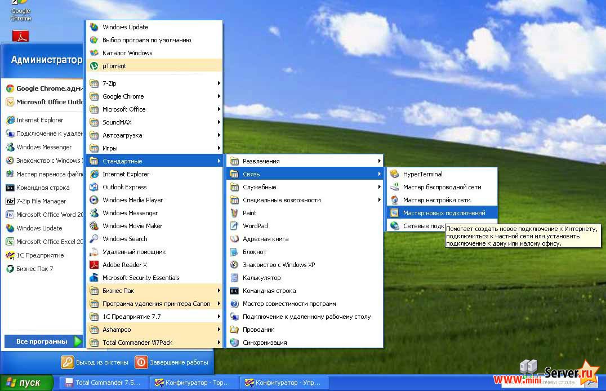Click the Все программы button
The image size is (606, 391).
pos(43,341)
